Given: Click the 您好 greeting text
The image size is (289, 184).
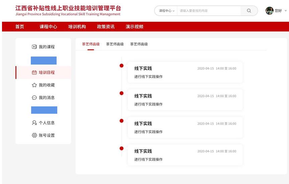Looking at the screenshot, I should [x=278, y=11].
